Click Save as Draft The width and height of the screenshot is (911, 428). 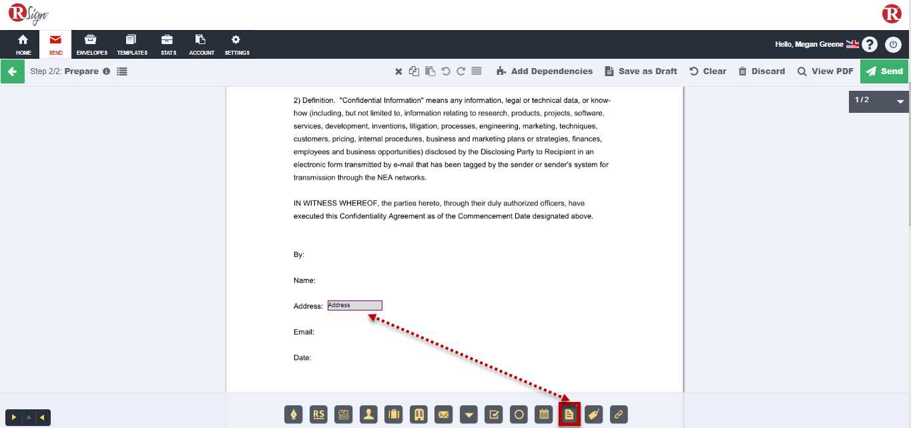(641, 71)
